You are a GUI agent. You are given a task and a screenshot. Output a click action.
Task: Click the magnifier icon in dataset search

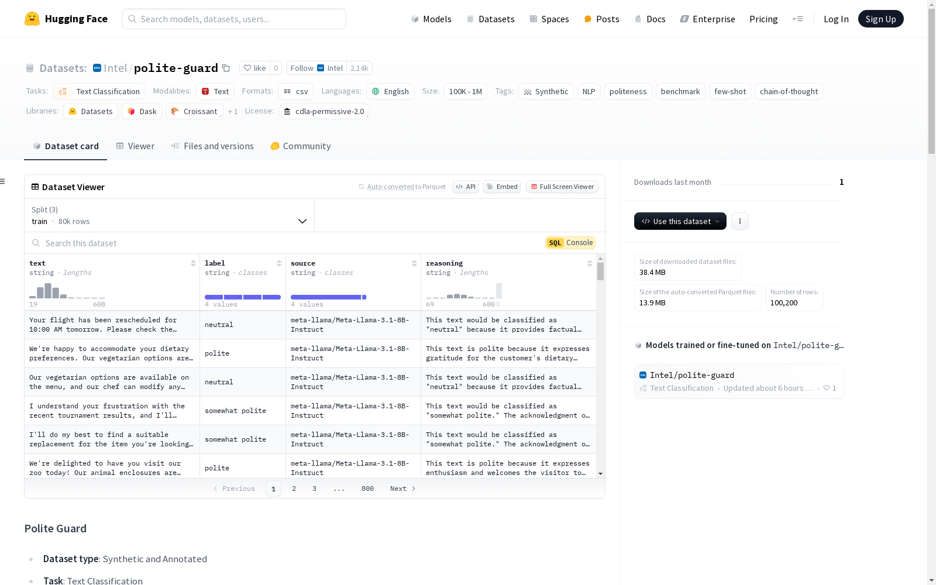click(36, 243)
